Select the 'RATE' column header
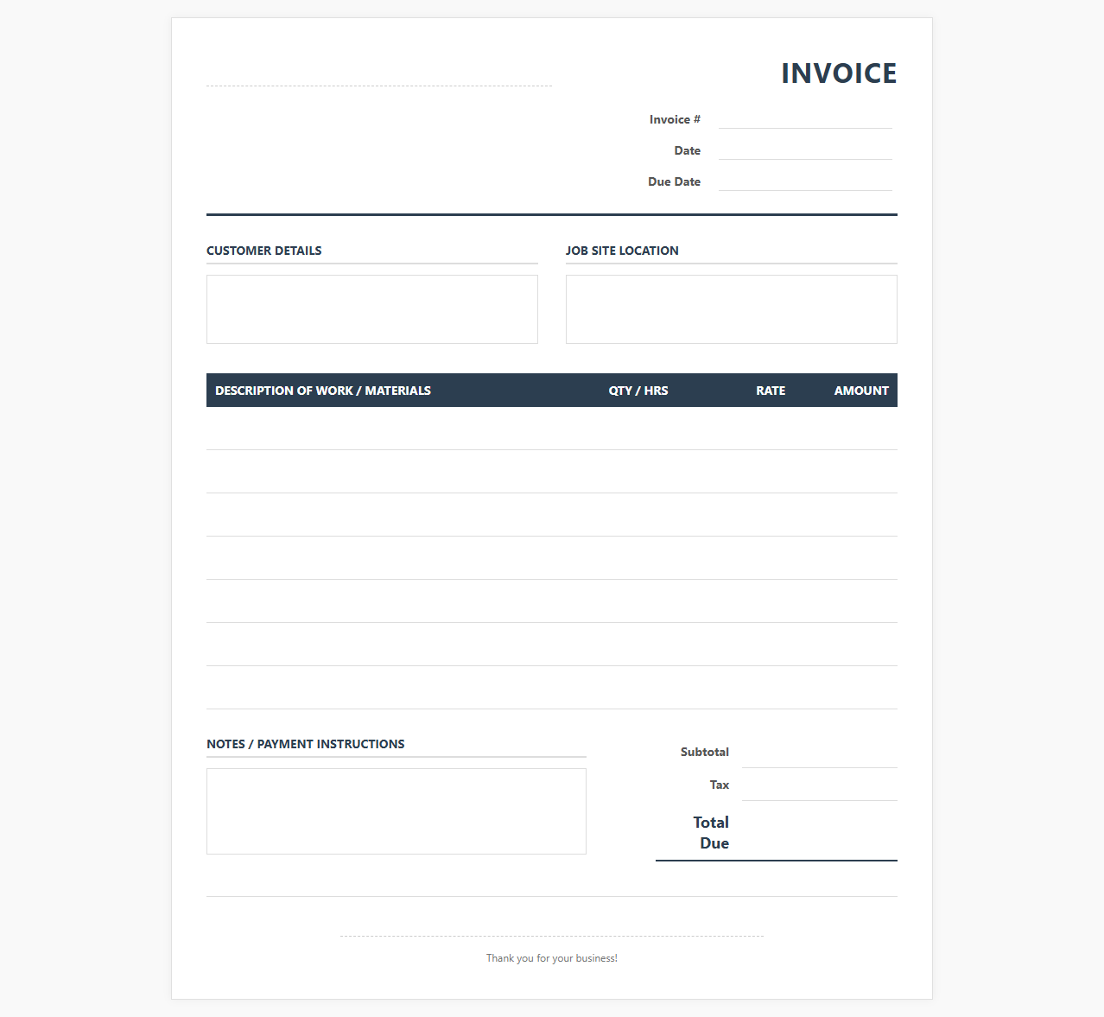Viewport: 1104px width, 1017px height. click(771, 391)
